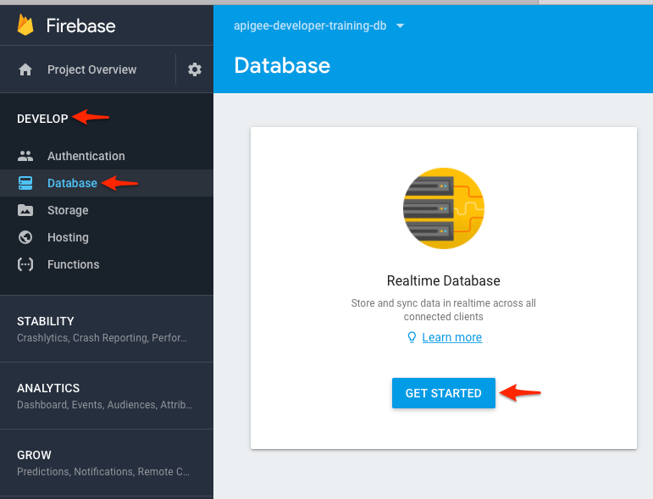Click the Firebase wordmark text
Viewport: 653px width, 499px height.
[x=80, y=25]
